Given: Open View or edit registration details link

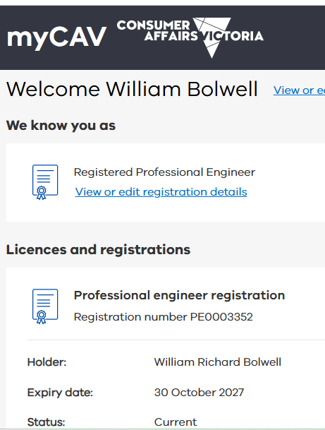Looking at the screenshot, I should click(x=161, y=192).
